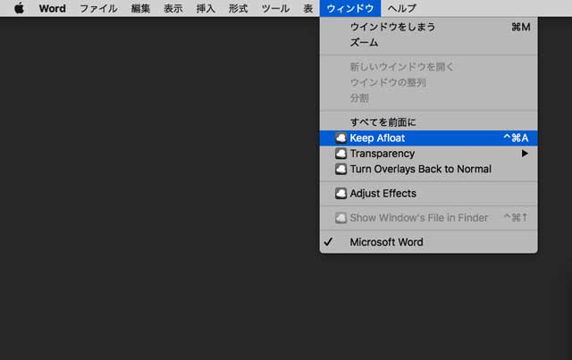
Task: Select Keep Afloat menu item
Action: tap(429, 138)
